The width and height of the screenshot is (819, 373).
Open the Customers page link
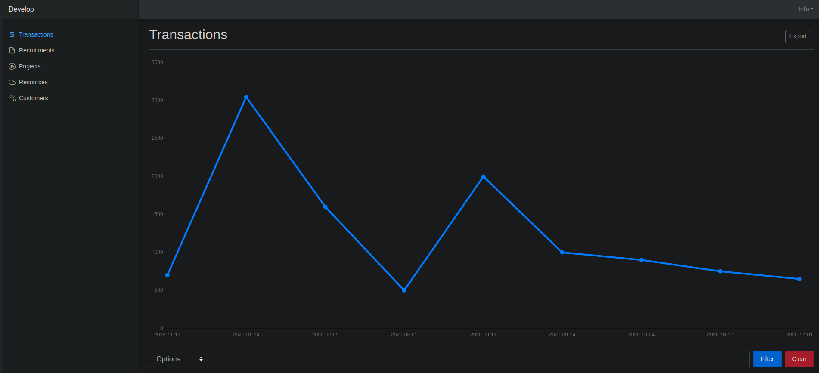coord(33,98)
